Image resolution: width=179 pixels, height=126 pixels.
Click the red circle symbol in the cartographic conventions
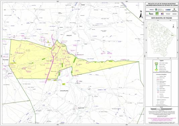(x=158, y=92)
